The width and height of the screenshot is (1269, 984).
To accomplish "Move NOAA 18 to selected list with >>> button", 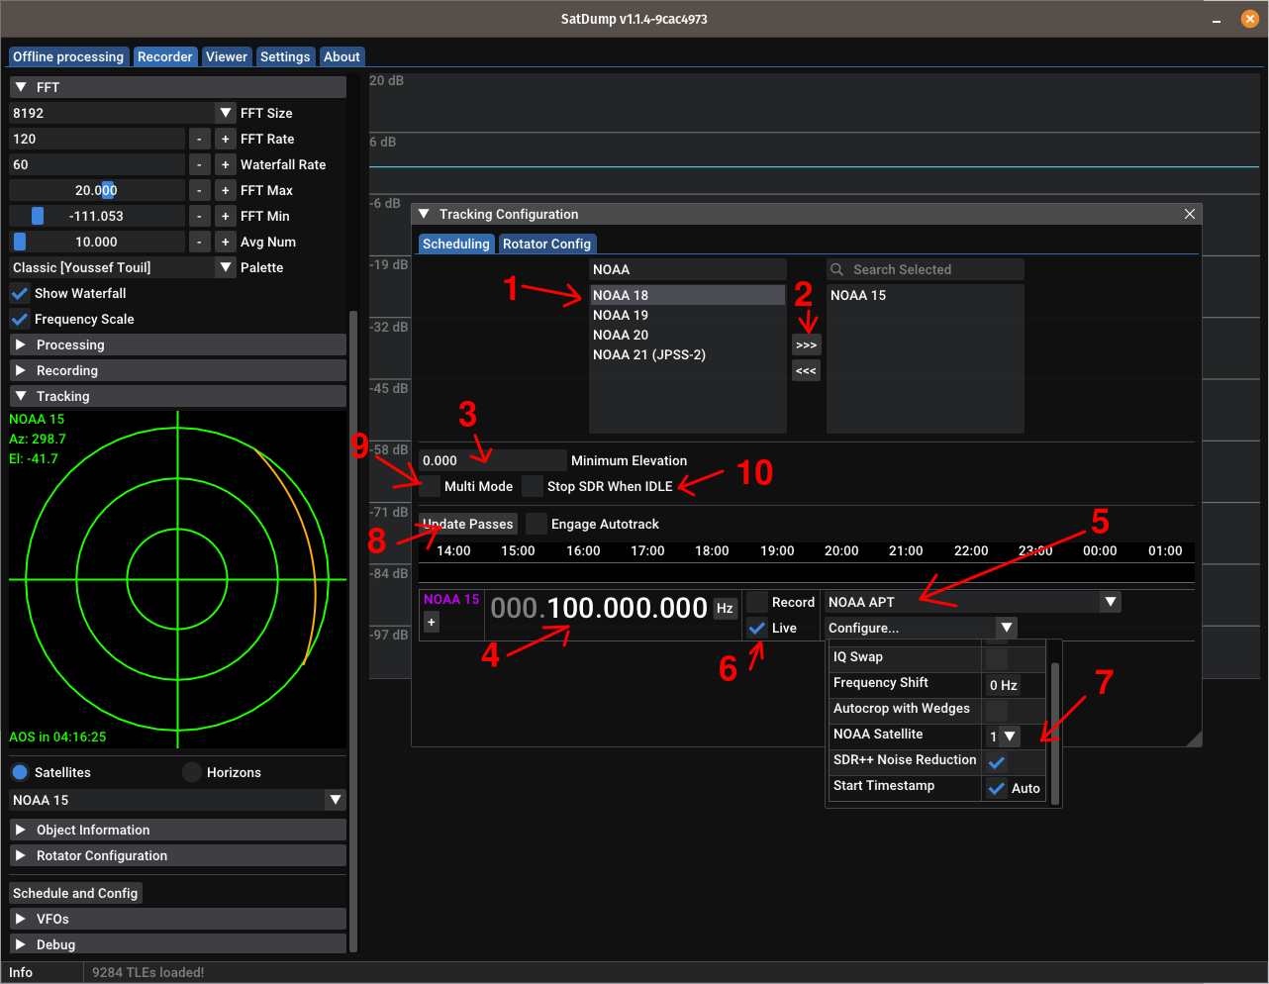I will (x=807, y=344).
